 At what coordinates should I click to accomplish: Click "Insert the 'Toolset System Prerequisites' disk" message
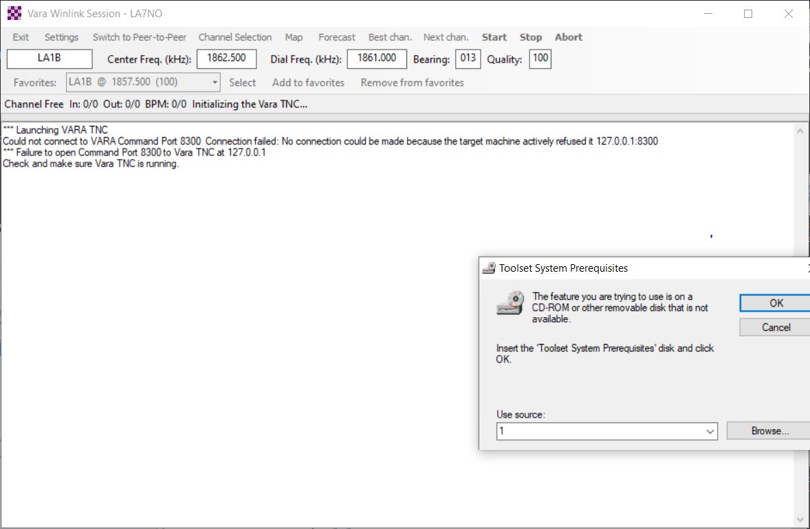click(x=605, y=354)
